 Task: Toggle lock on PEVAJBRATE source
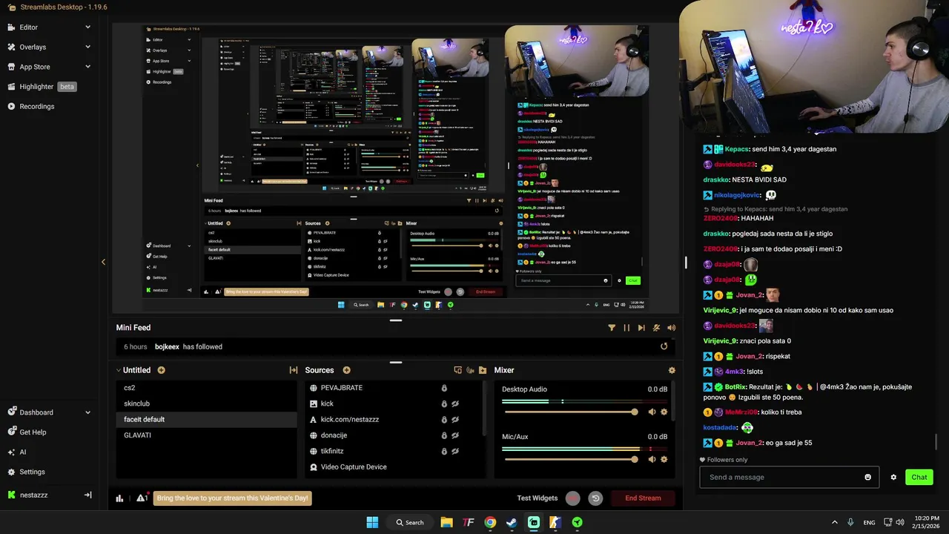pyautogui.click(x=444, y=388)
